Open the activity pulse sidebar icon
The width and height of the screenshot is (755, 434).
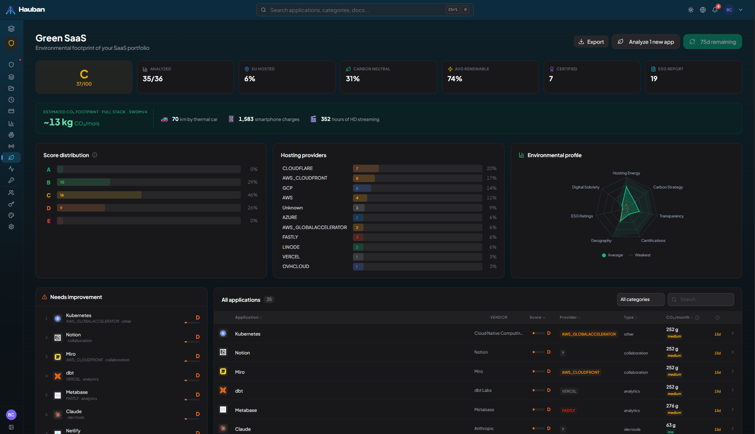(11, 169)
